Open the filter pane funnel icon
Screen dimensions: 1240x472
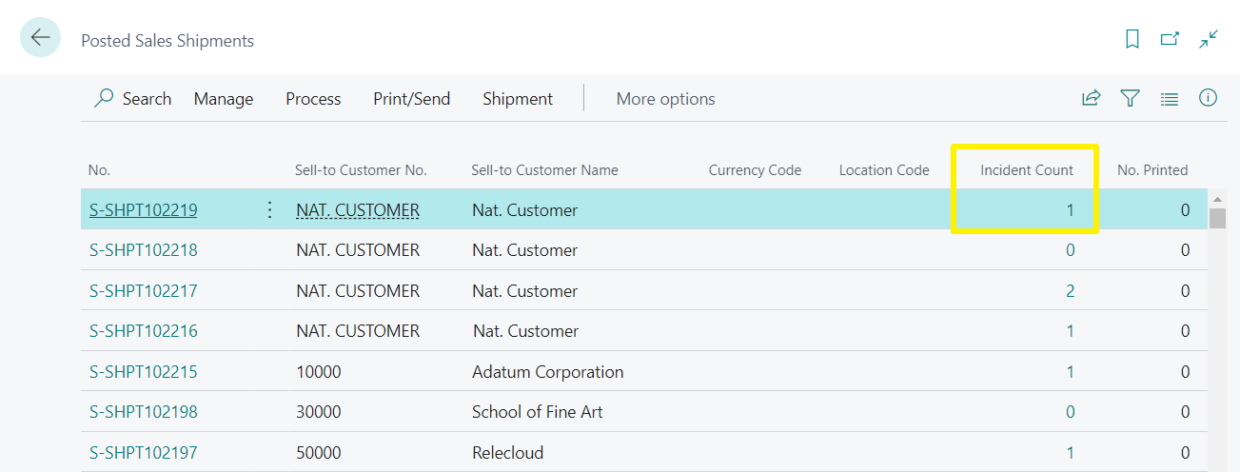coord(1130,98)
